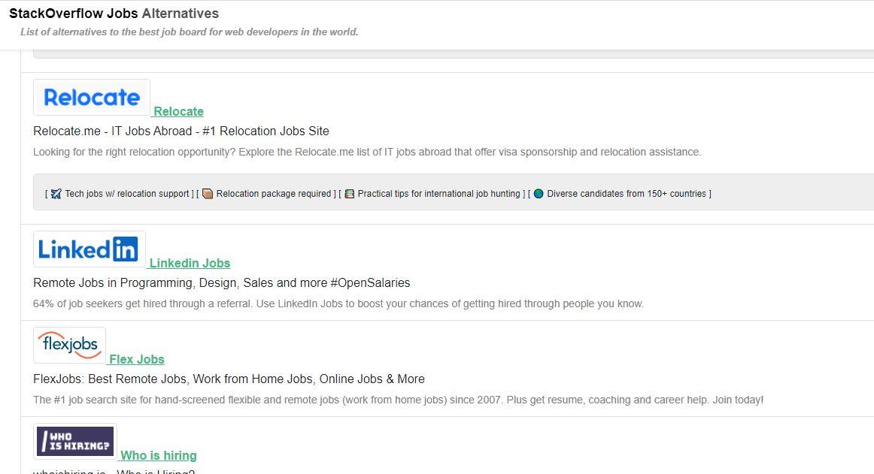Click 'FlexJobs: Best Remote Jobs' heading

[x=229, y=379]
